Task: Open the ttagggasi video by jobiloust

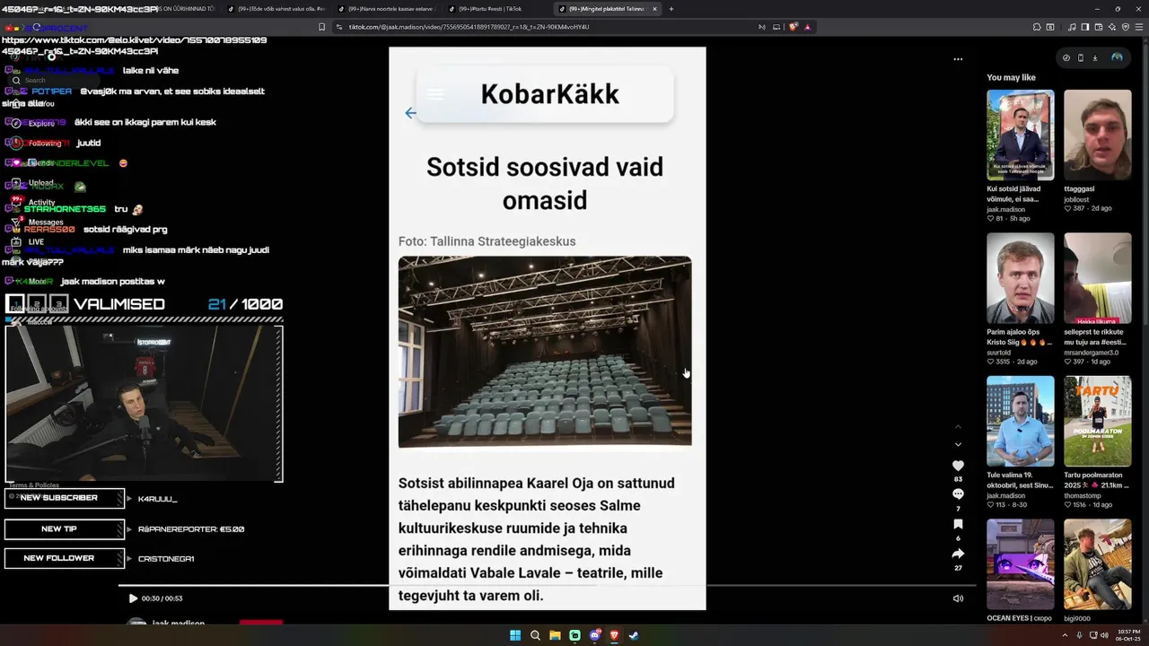Action: pos(1098,135)
